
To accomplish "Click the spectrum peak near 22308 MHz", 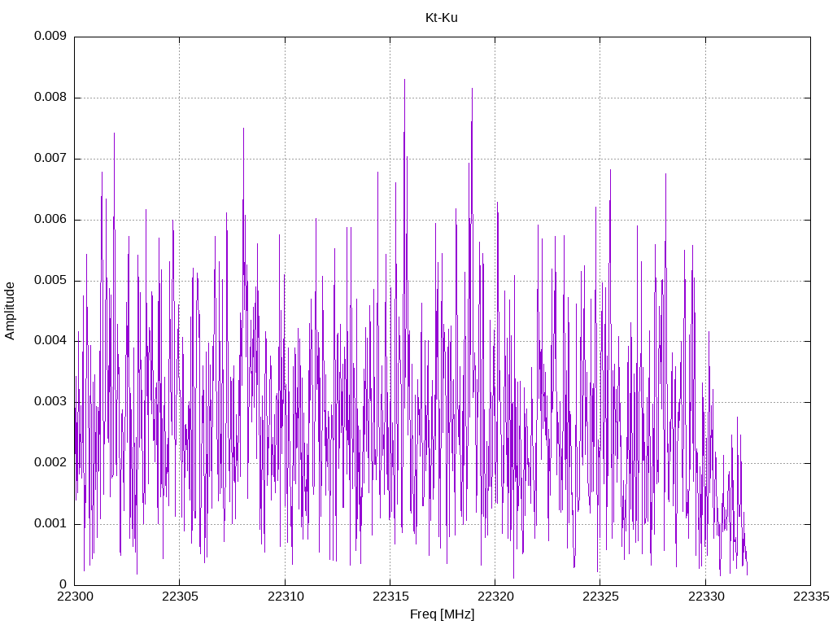I will pyautogui.click(x=244, y=128).
